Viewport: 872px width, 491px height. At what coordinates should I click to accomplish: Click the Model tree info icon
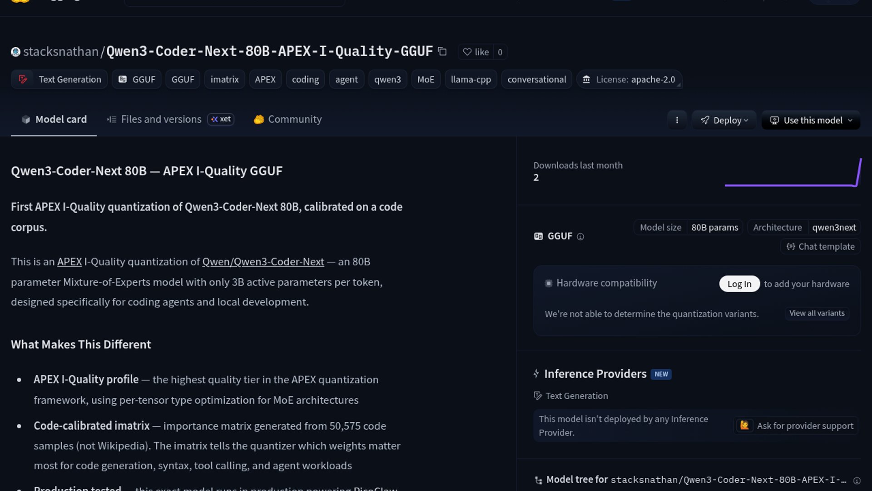tap(857, 481)
